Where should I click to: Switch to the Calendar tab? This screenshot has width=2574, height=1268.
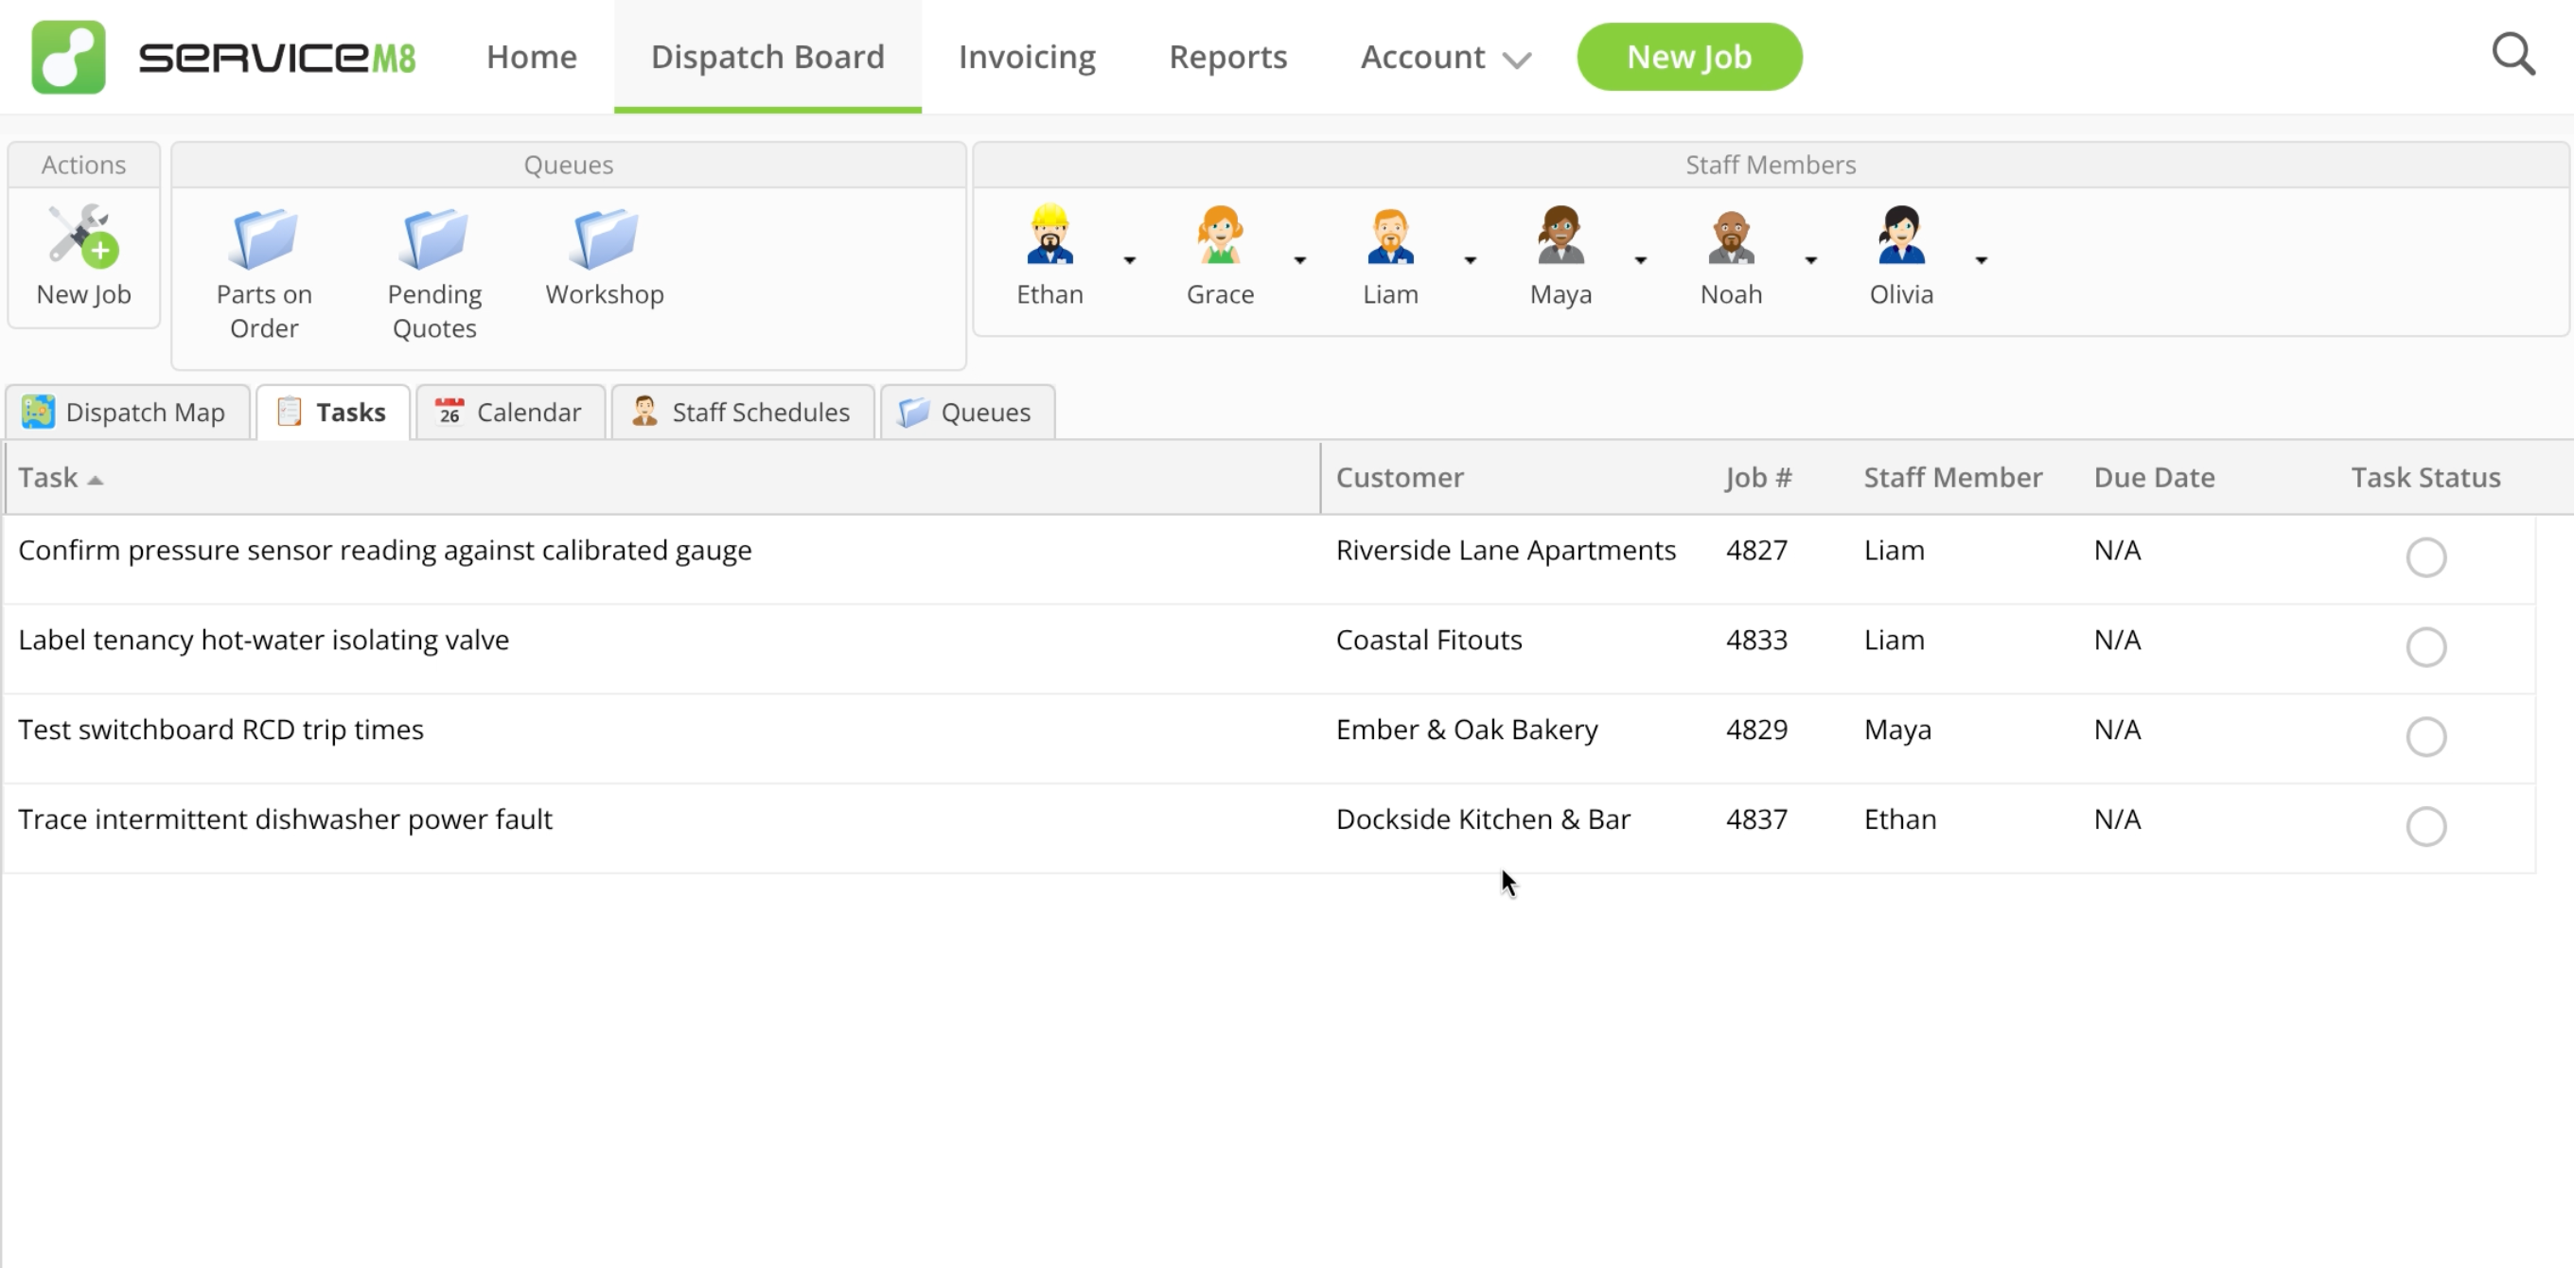click(x=511, y=412)
